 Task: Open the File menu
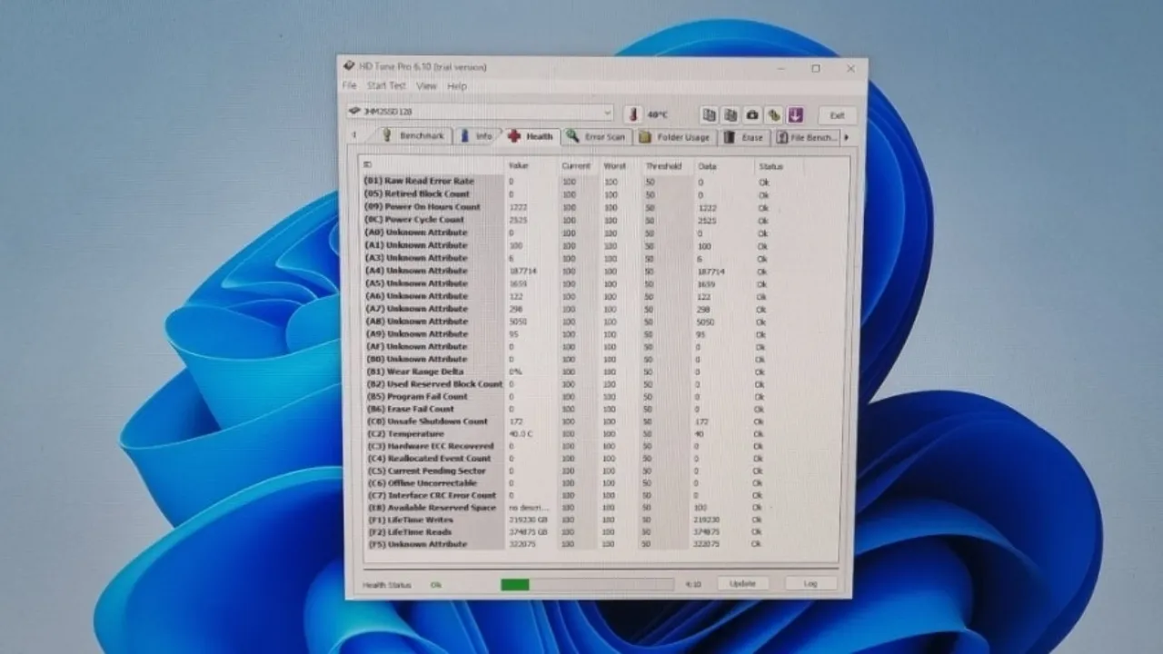click(349, 85)
